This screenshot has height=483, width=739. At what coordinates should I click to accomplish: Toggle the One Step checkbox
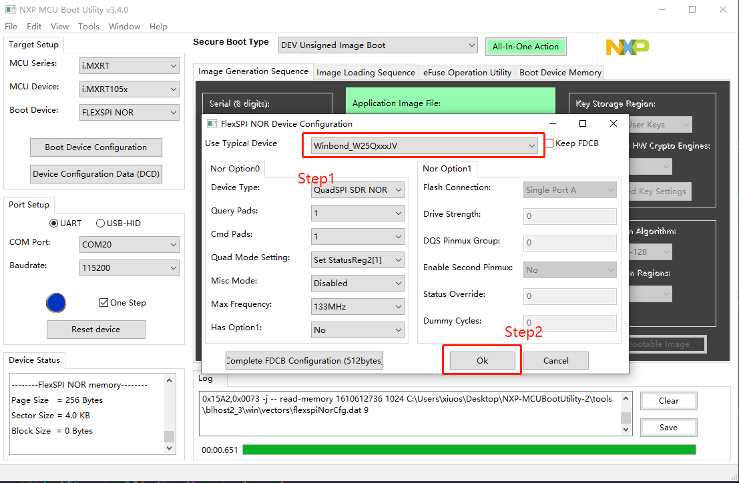tap(103, 303)
